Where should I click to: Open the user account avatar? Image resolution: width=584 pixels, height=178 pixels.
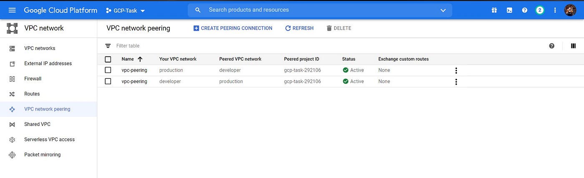[x=570, y=10]
